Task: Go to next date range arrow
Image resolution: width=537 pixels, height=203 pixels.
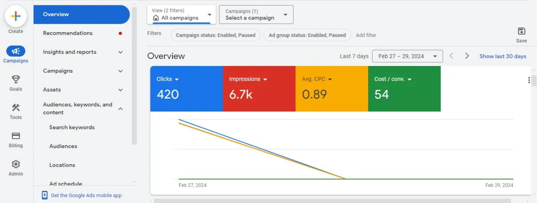Action: pos(467,56)
